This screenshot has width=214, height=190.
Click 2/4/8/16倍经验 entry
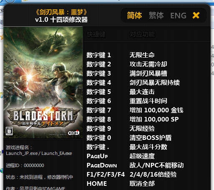[x=153, y=175]
